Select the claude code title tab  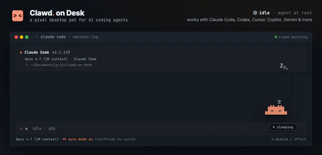[53, 37]
